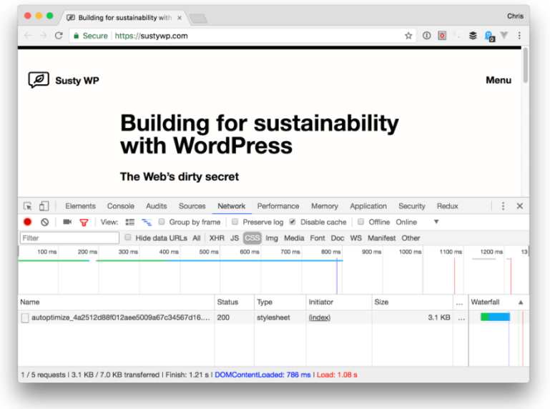Open the Chrome three-dot menu

[519, 36]
